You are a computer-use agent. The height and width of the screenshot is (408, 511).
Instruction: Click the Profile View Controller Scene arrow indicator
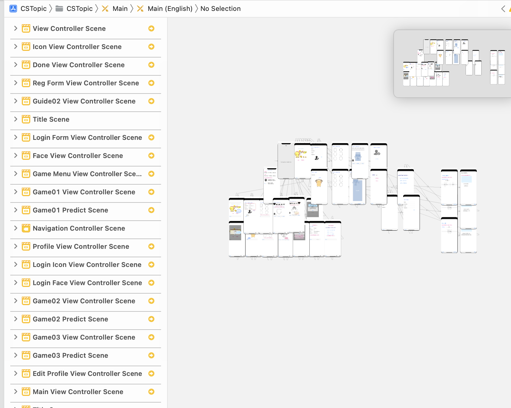pos(151,246)
